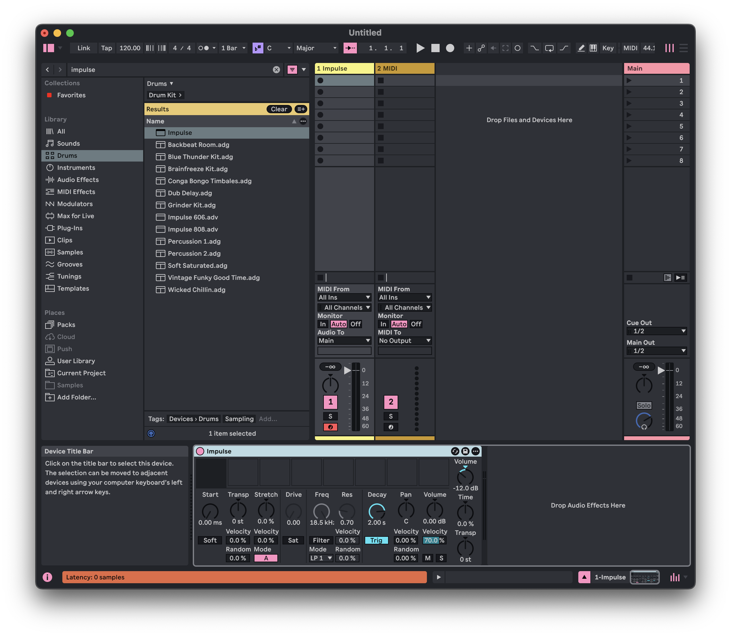Toggle the metronome button
This screenshot has height=636, width=731.
(204, 48)
